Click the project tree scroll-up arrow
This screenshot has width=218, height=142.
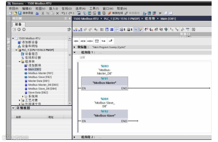point(70,38)
